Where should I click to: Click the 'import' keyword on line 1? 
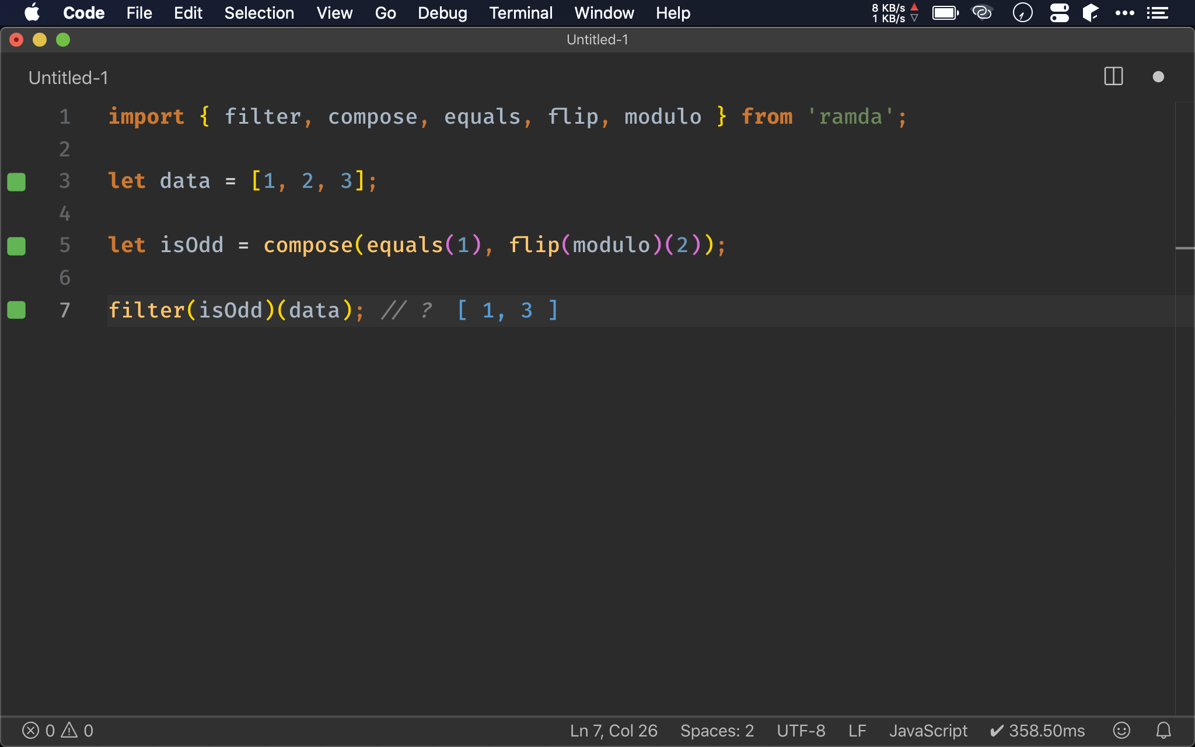tap(146, 117)
